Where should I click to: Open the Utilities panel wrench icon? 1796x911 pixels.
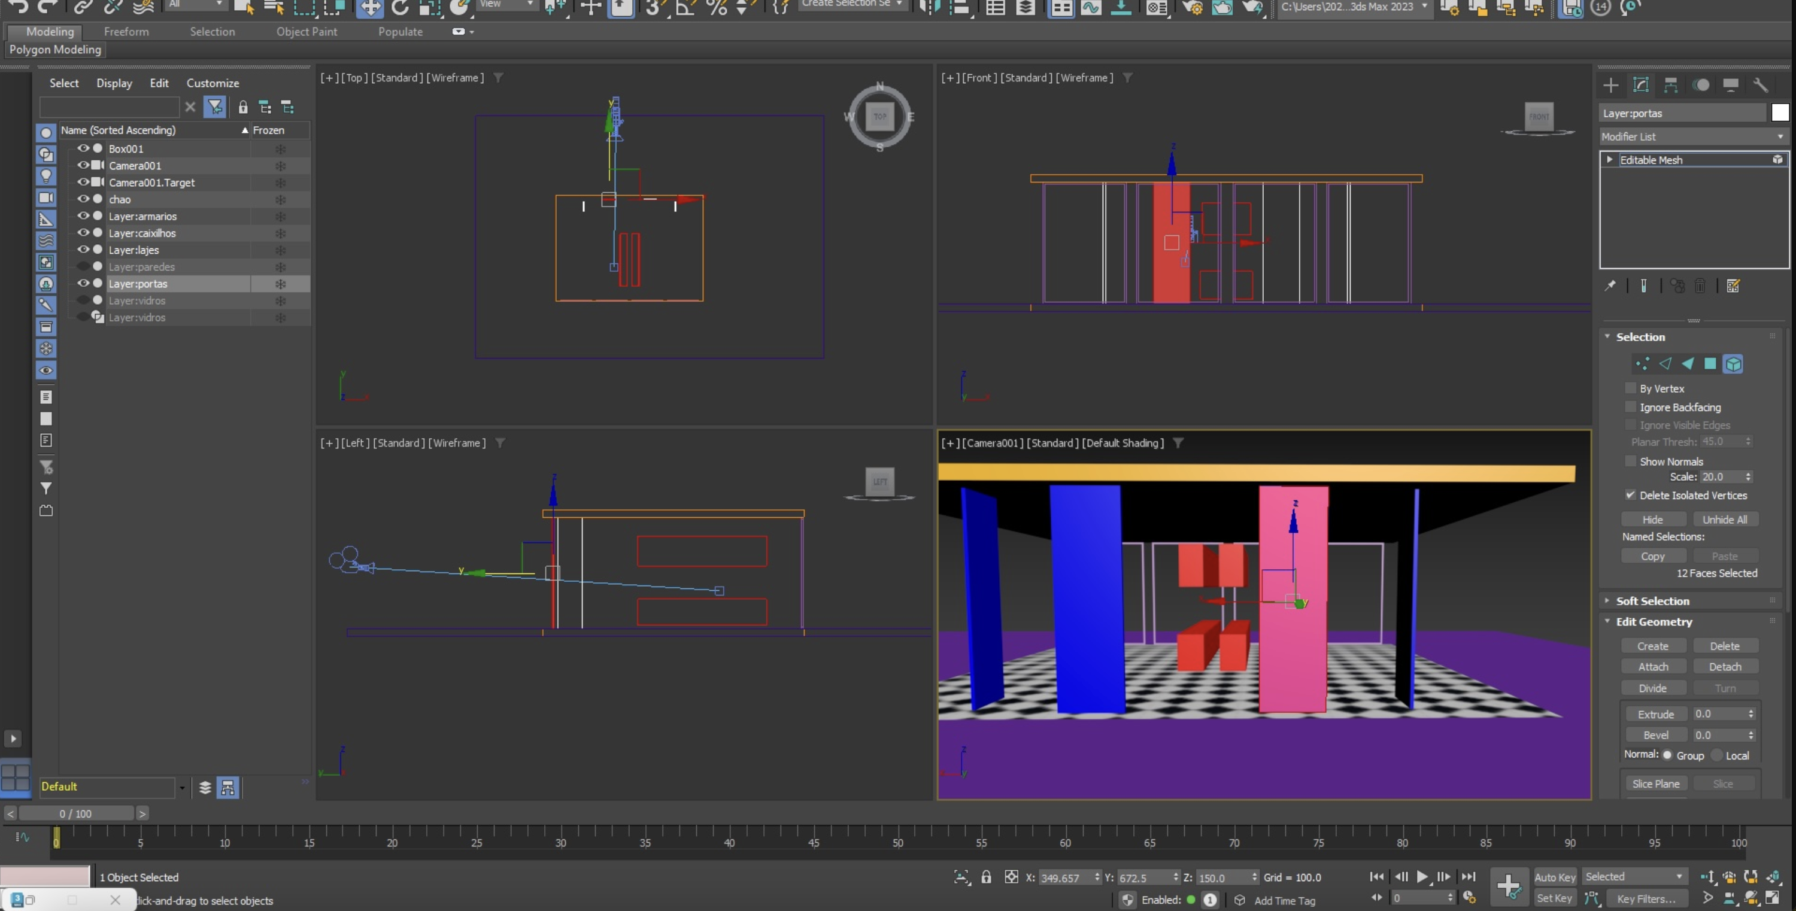point(1759,85)
